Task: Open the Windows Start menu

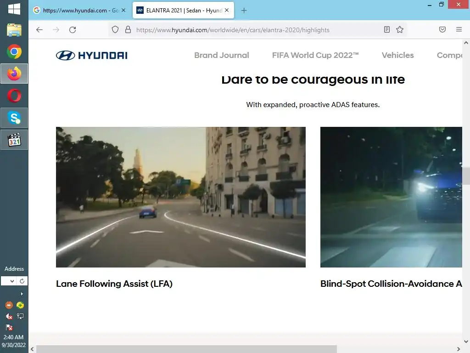Action: [14, 9]
